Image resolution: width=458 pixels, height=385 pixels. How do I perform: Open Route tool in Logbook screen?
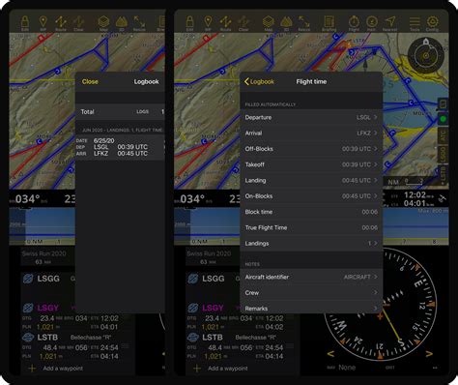pos(61,23)
